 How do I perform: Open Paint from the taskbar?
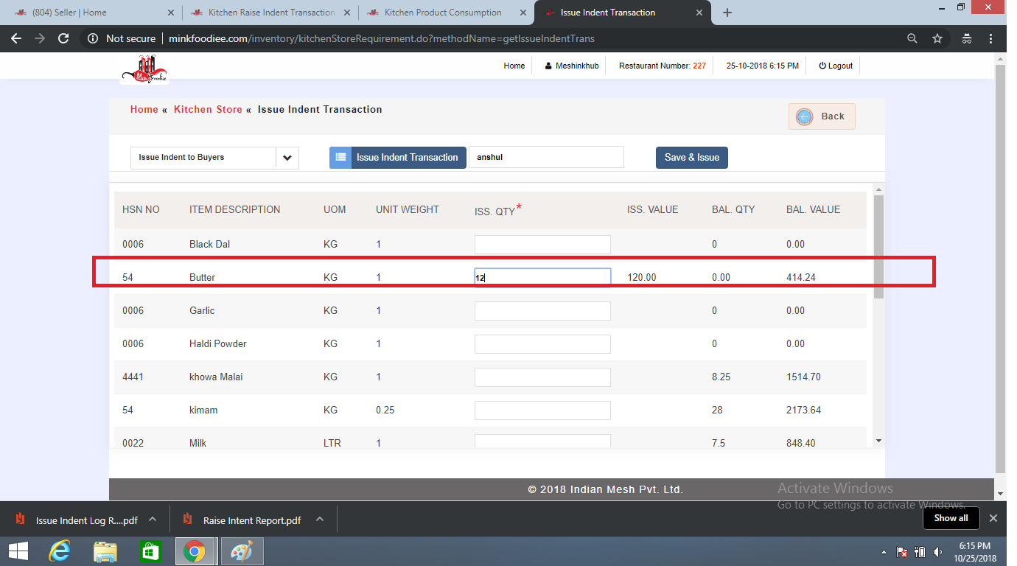[x=241, y=551]
